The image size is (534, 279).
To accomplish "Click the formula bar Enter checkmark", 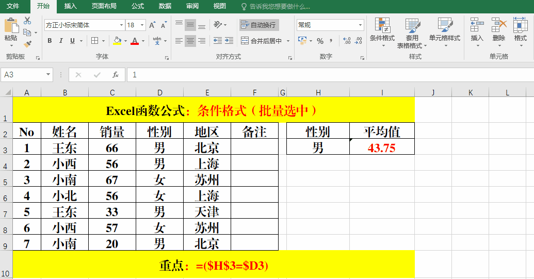I will click(97, 75).
